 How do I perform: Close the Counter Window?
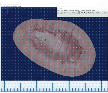(106, 5)
